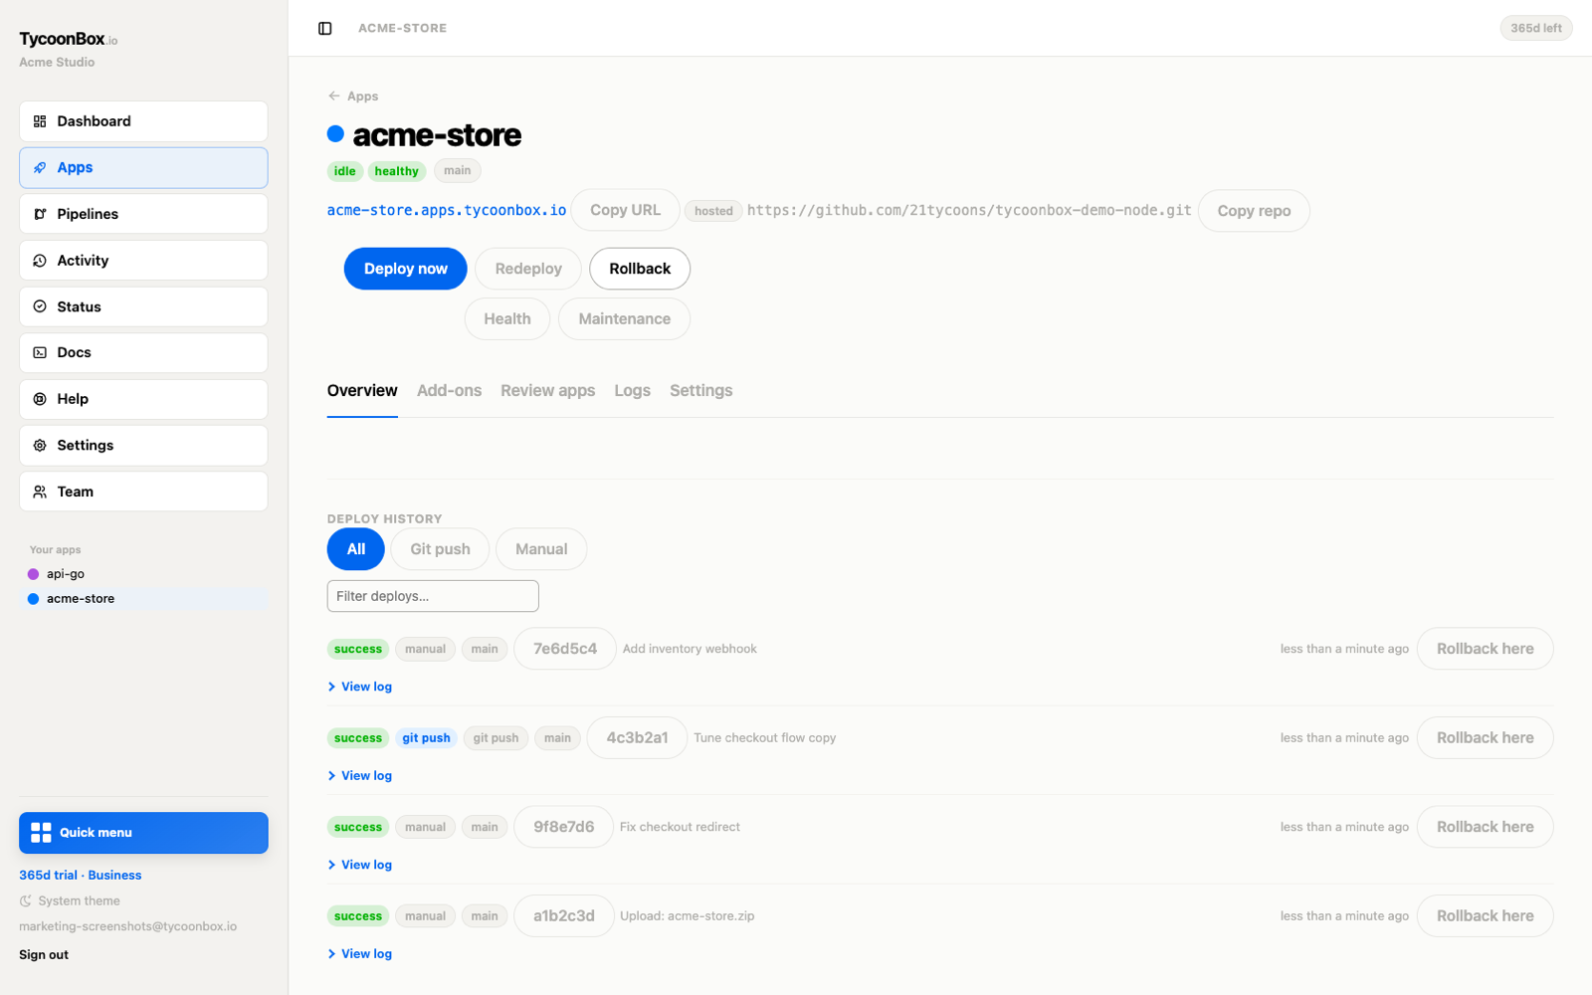The image size is (1592, 995).
Task: Show all deploys with the All filter
Action: coord(356,549)
